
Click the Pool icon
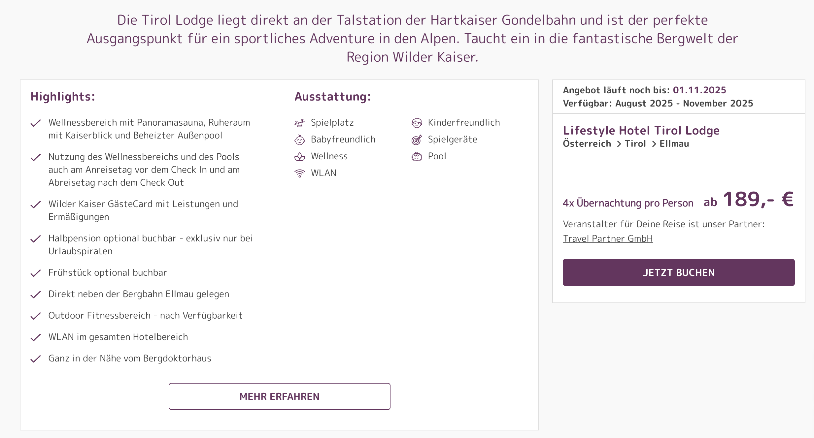pos(417,157)
